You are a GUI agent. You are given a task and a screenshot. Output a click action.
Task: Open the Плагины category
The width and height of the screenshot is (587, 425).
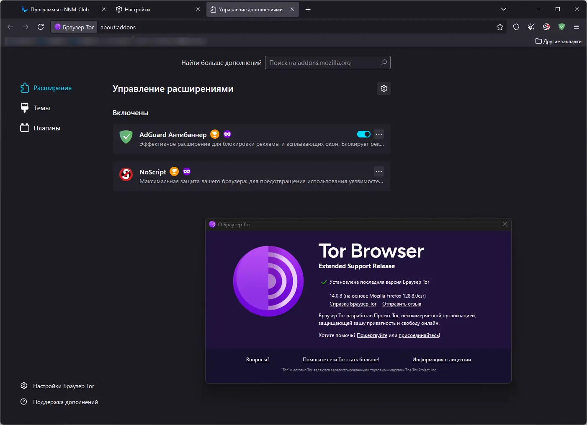(x=40, y=128)
